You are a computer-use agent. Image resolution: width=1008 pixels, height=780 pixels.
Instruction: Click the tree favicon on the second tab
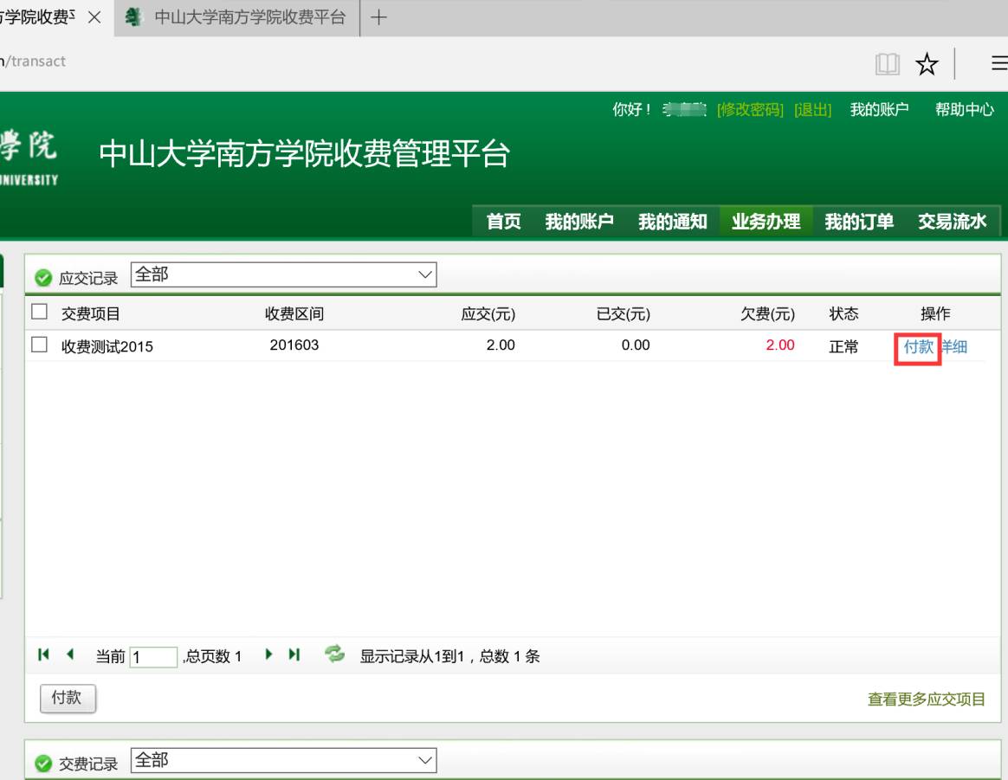[x=133, y=17]
